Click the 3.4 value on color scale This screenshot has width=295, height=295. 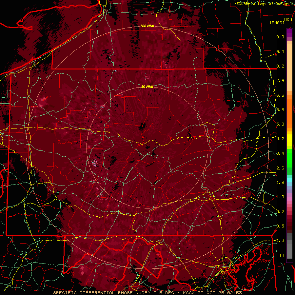click(280, 153)
